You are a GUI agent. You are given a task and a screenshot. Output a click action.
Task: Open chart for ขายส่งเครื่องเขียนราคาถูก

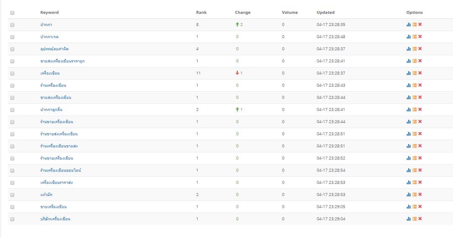coord(409,61)
